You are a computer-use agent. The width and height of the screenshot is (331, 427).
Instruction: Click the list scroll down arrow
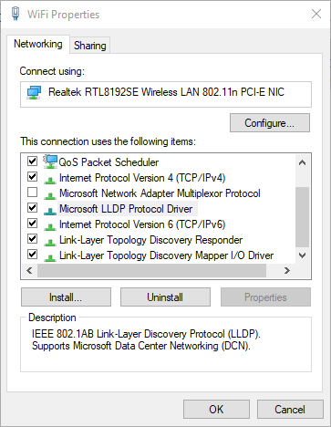tap(302, 255)
